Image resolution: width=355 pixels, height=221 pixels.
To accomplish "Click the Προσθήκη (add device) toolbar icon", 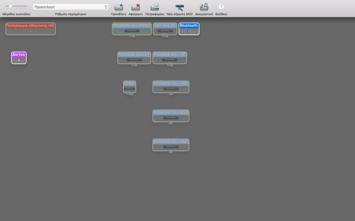I will 118,7.
